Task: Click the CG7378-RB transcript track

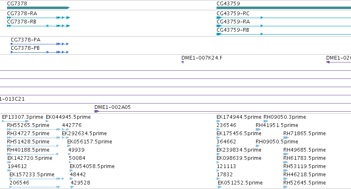Action: point(38,26)
